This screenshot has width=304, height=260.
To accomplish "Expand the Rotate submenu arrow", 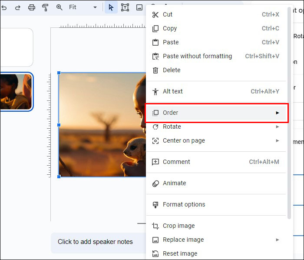I will pos(278,127).
